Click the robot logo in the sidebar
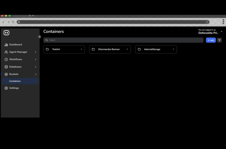Viewport: 226px width, 149px height. point(6,33)
